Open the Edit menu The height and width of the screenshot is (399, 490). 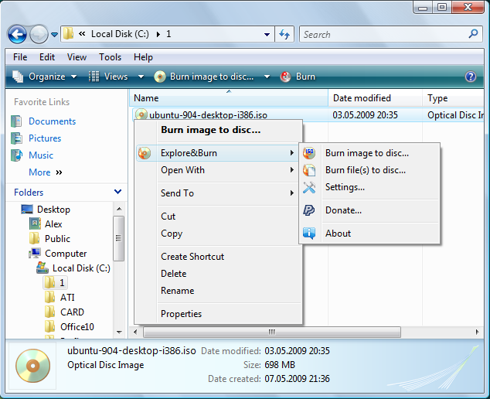(x=47, y=57)
